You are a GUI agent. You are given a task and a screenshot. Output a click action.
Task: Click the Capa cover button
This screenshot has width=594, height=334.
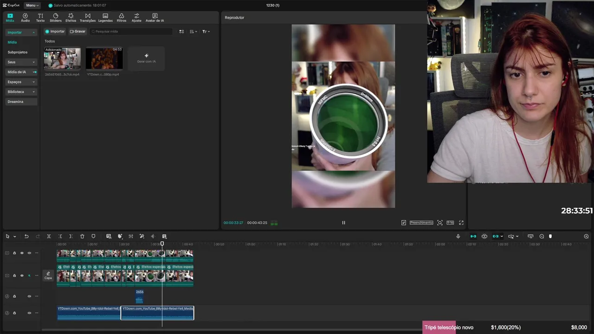(x=48, y=275)
